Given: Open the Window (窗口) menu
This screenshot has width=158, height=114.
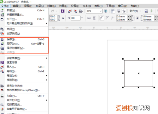Looking at the screenshot, I should [123, 6].
